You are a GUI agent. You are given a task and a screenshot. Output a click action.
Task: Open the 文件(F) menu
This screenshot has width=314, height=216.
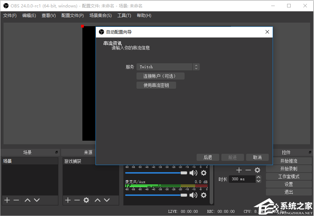10,16
